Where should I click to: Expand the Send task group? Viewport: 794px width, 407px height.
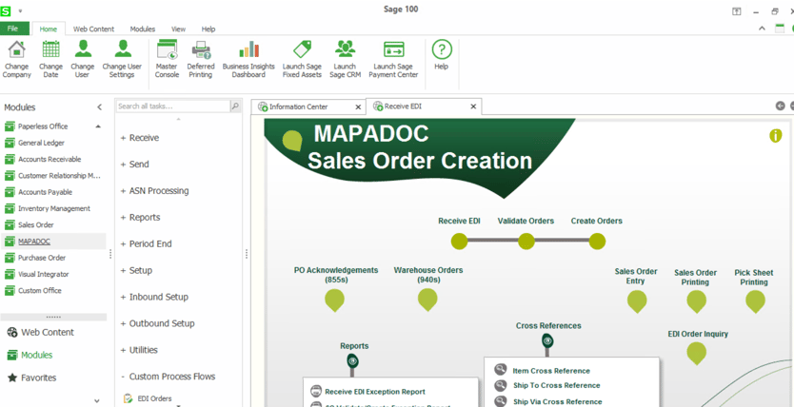click(x=134, y=165)
